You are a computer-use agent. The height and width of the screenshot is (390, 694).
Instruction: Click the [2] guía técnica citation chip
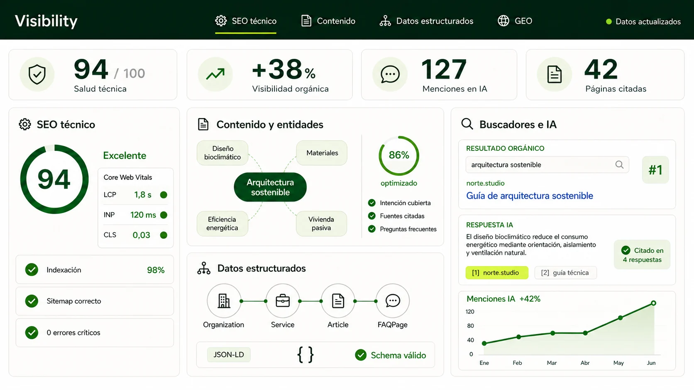pyautogui.click(x=565, y=272)
